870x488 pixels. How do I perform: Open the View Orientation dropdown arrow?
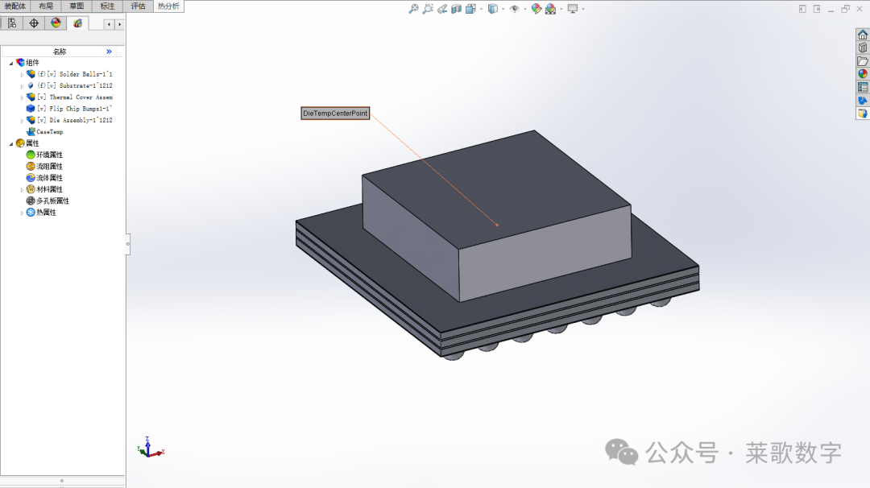click(x=480, y=9)
